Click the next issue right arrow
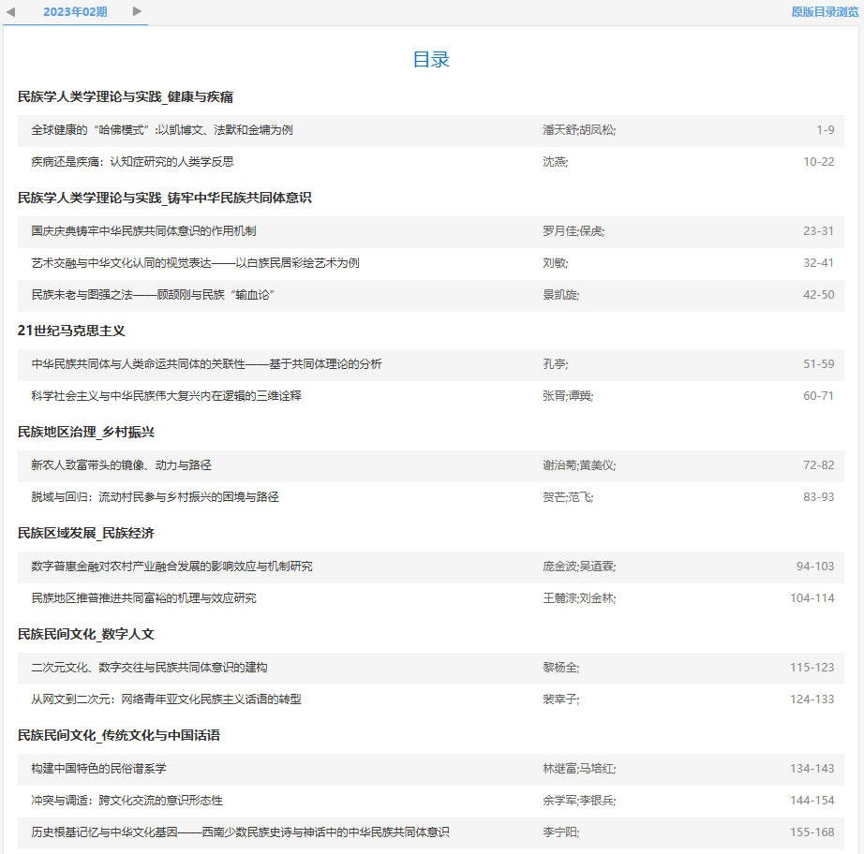This screenshot has width=864, height=854. [x=137, y=11]
